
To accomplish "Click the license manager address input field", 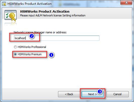I will click(x=57, y=38).
